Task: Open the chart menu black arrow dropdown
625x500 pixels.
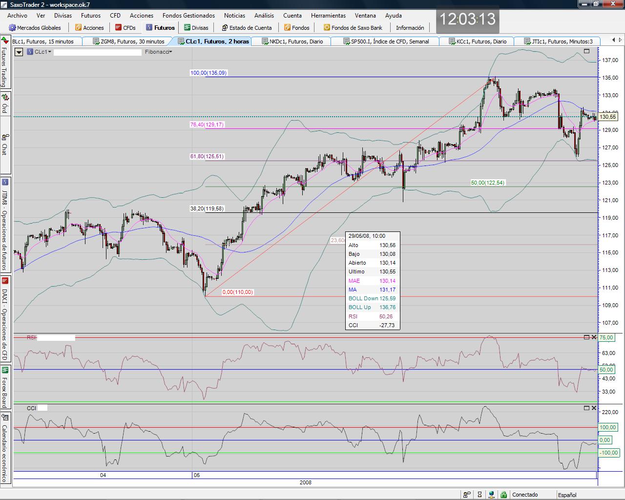Action: [x=19, y=52]
